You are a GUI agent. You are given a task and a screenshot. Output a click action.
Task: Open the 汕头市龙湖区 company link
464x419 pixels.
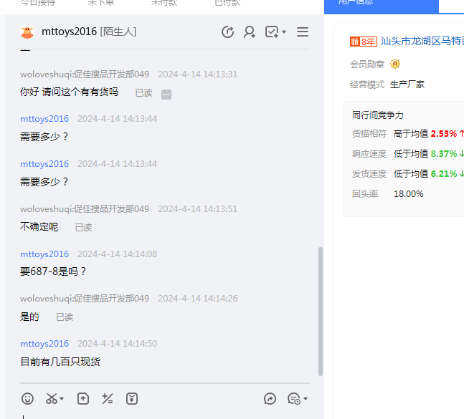tap(422, 42)
